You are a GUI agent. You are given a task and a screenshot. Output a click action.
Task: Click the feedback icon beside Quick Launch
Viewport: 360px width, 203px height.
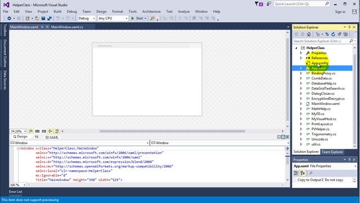coord(269,4)
